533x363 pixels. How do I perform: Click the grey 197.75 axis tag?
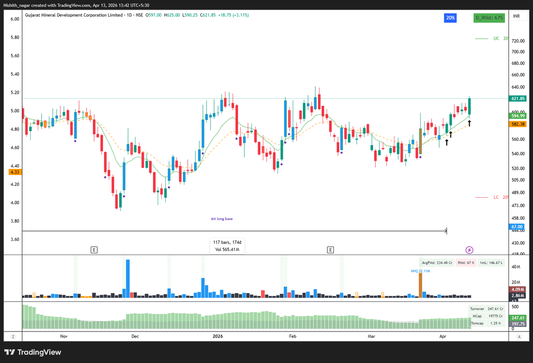518,324
